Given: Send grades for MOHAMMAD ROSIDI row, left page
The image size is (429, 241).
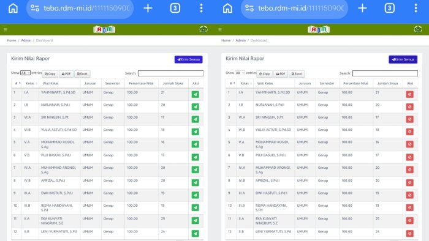Looking at the screenshot, I should point(195,144).
